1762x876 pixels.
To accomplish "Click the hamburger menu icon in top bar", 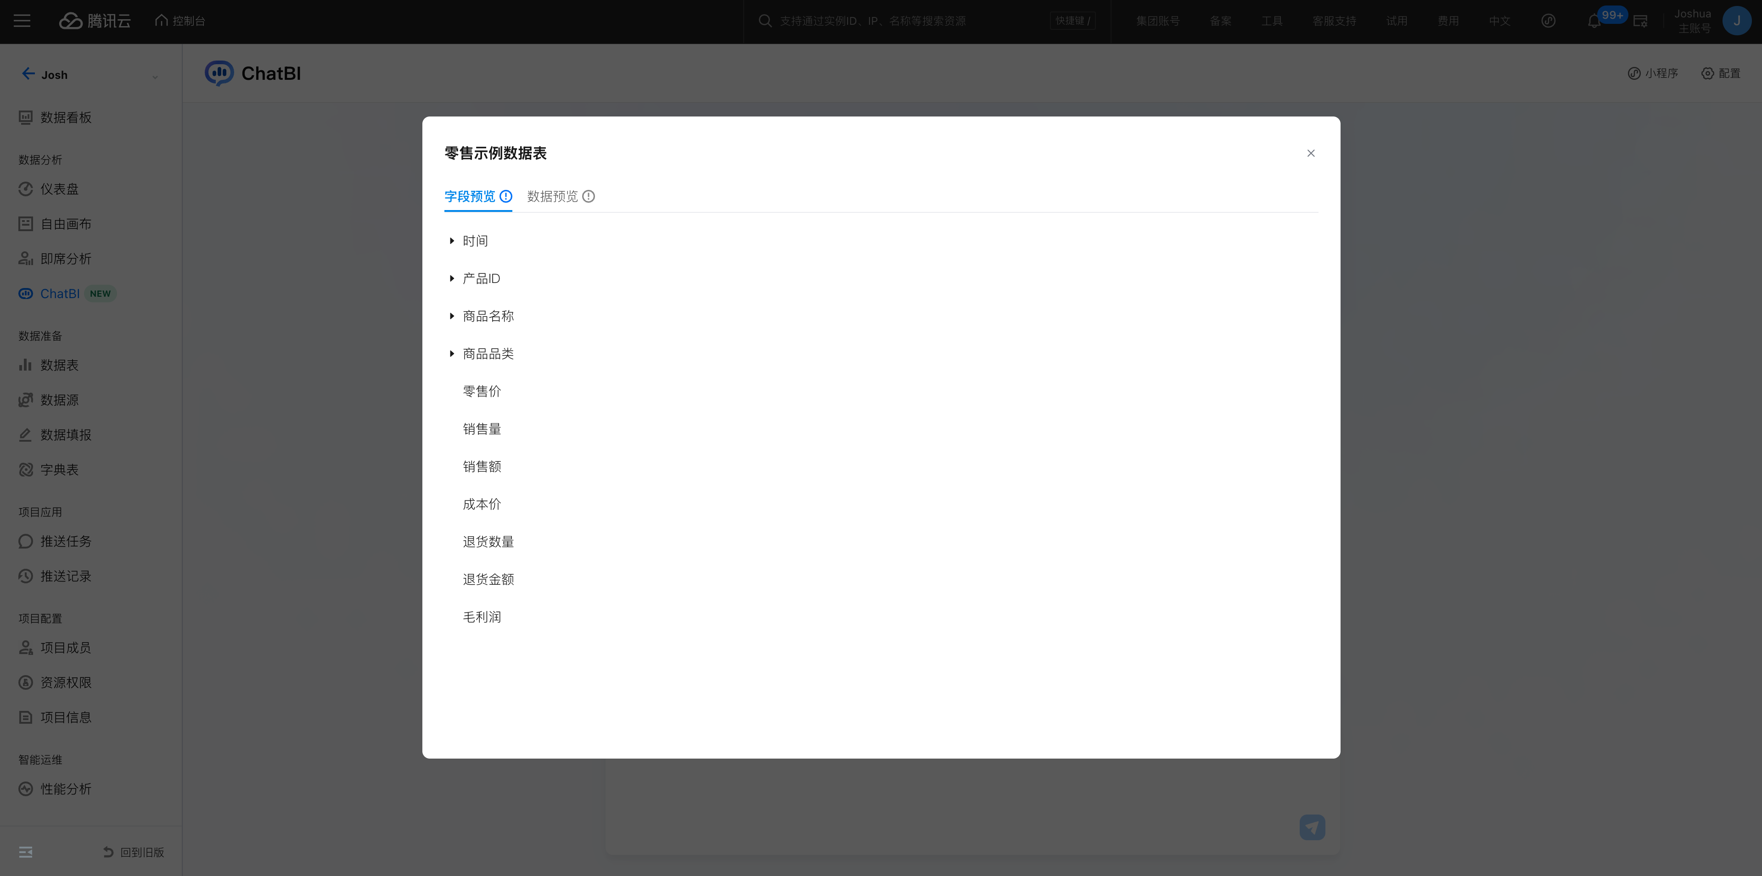I will (x=22, y=21).
